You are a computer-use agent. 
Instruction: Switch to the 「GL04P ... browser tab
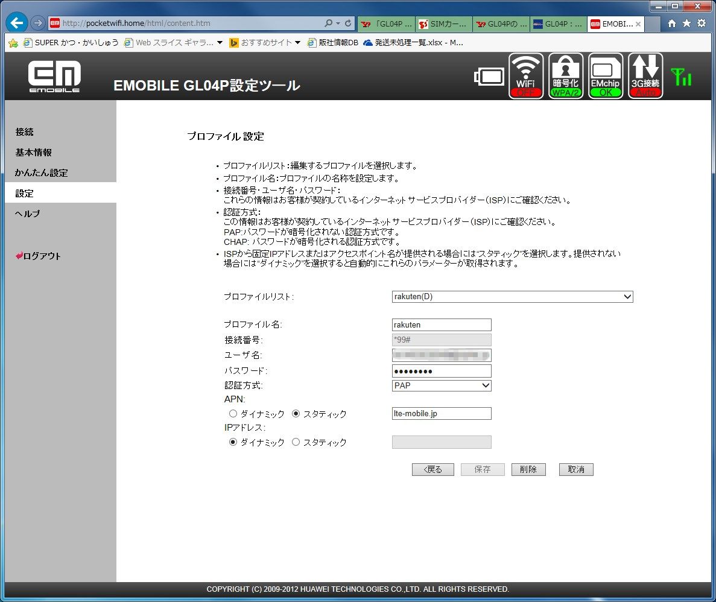pyautogui.click(x=386, y=24)
